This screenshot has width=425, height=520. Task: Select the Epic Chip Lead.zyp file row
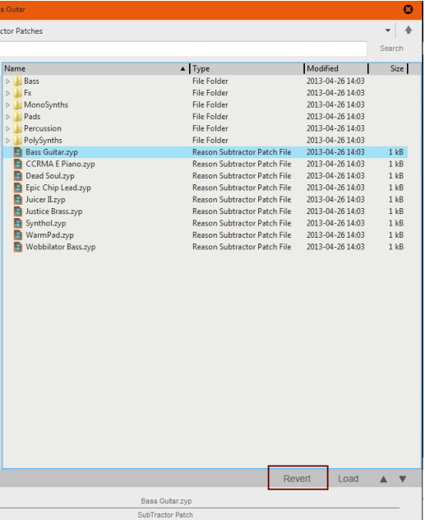pyautogui.click(x=205, y=188)
